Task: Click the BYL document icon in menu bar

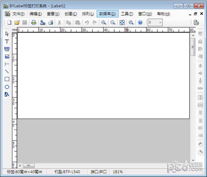Action: [7, 13]
